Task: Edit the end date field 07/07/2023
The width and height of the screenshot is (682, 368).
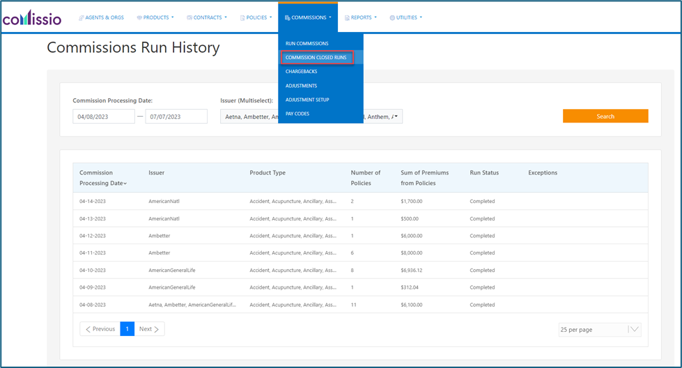Action: pyautogui.click(x=176, y=117)
